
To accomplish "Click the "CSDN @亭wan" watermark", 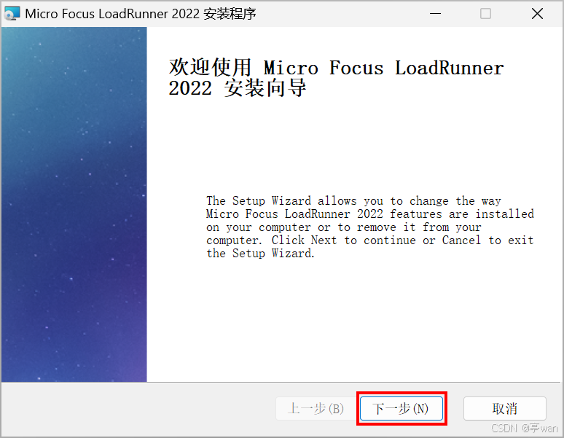I will tap(525, 428).
